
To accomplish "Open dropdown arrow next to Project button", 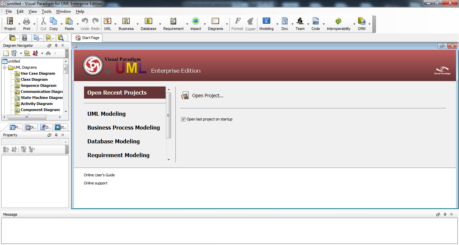I will [x=18, y=24].
